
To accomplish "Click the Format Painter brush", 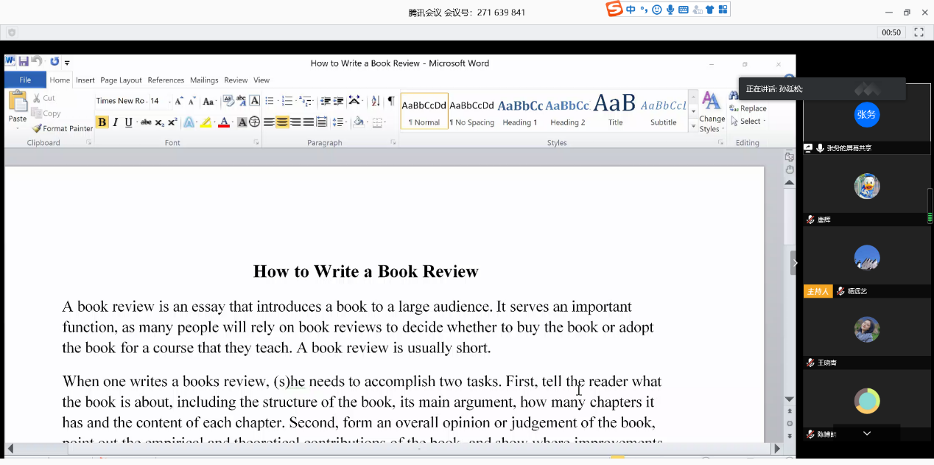I will point(63,128).
